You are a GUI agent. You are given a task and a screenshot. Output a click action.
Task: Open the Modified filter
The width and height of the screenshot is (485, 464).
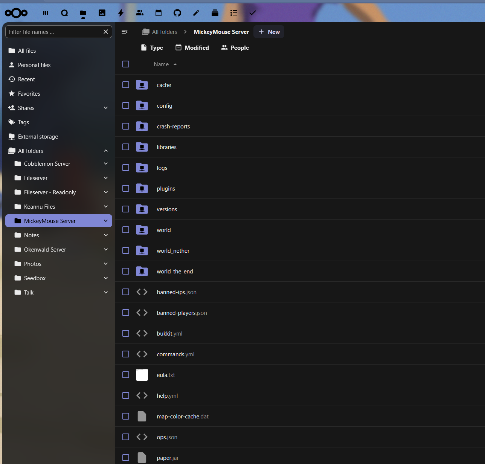pos(192,47)
